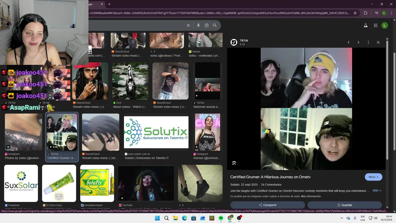Screen dimensions: 396x223
Task: Open the Solciux Instagram thumbnail
Action: pos(208,132)
